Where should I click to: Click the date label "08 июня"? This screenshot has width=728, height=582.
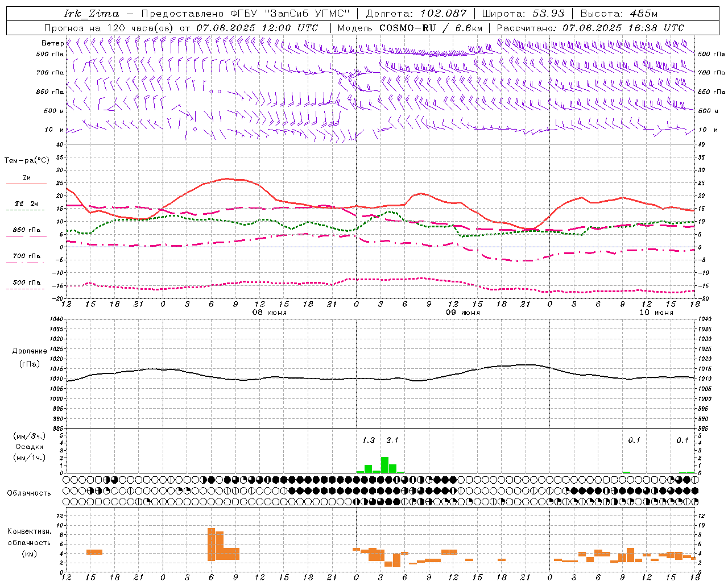pos(270,313)
